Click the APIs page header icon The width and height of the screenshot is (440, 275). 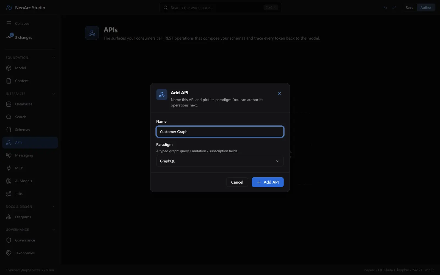click(92, 33)
